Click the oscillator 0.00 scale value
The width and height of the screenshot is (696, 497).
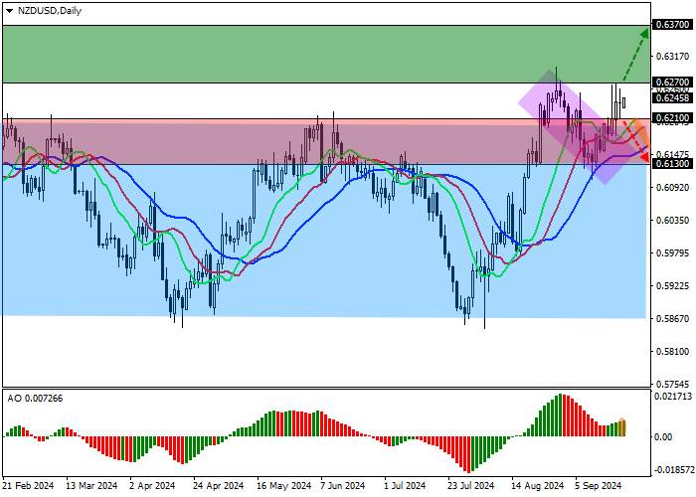pyautogui.click(x=663, y=436)
